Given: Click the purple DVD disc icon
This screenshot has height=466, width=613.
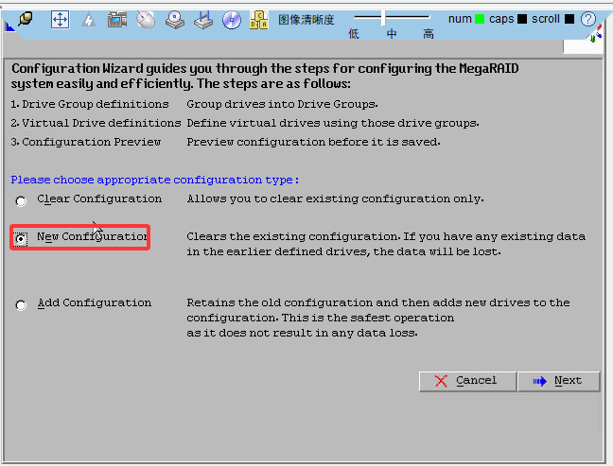Looking at the screenshot, I should [232, 20].
